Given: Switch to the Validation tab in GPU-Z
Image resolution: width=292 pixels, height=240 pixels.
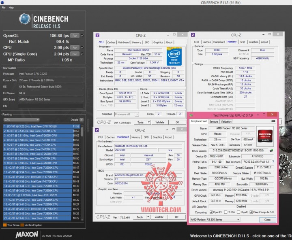Looking at the screenshot, I should 226,121.
